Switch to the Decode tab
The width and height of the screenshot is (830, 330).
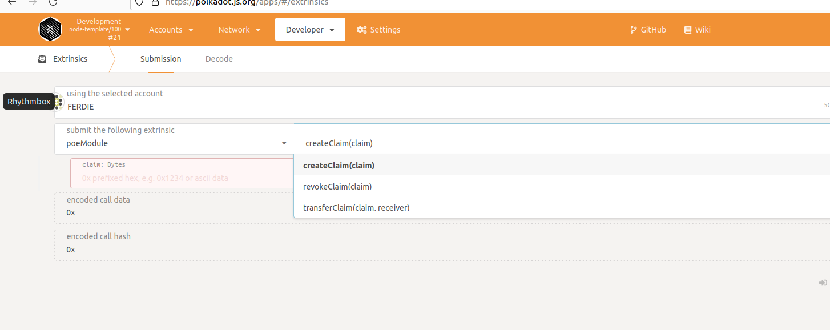coord(219,59)
